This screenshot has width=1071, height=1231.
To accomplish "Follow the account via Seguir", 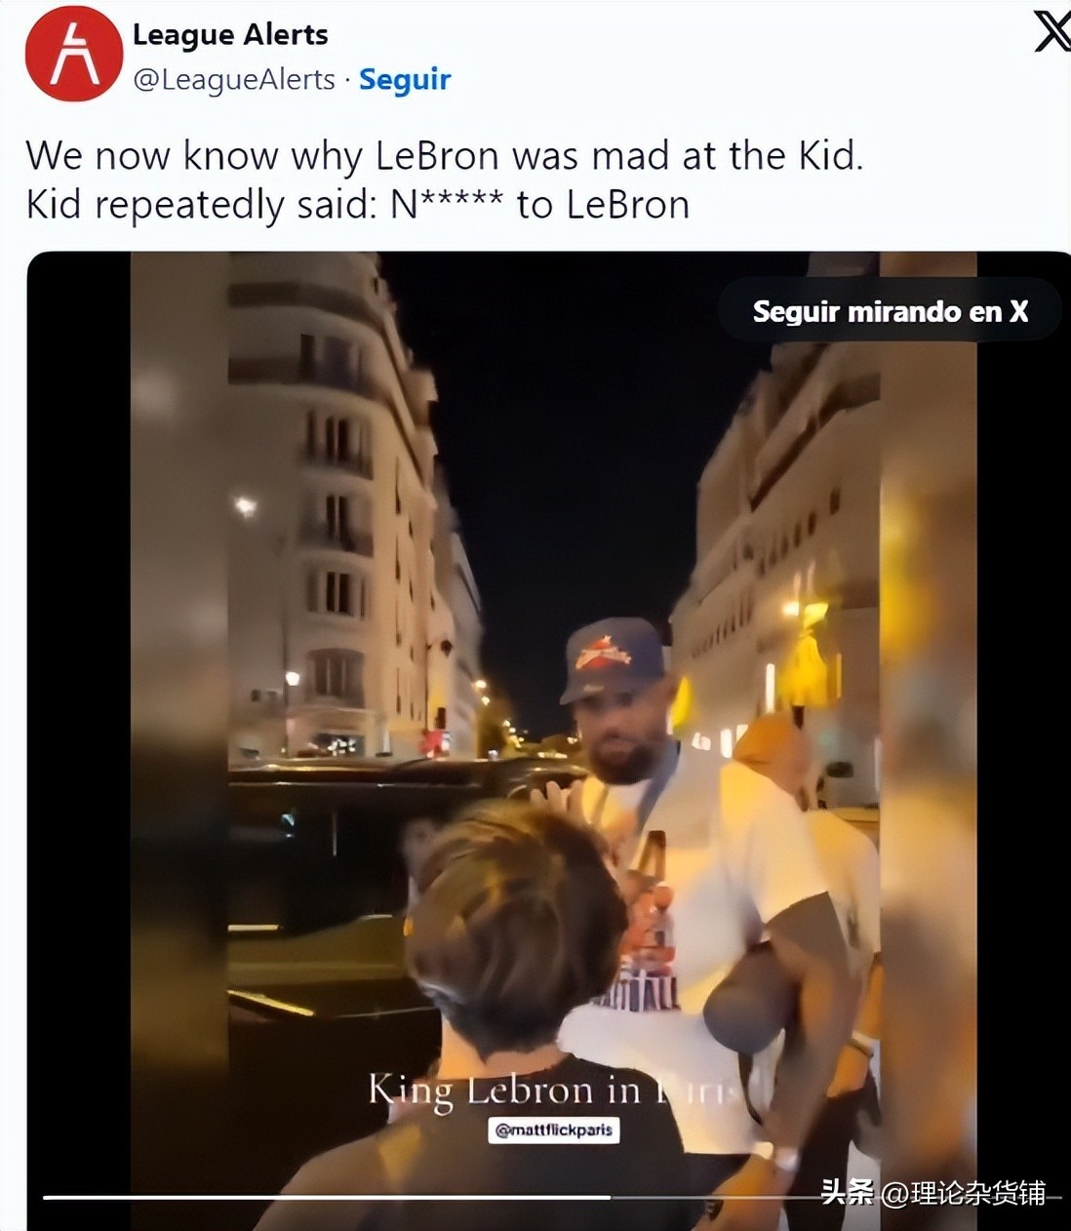I will pyautogui.click(x=405, y=79).
